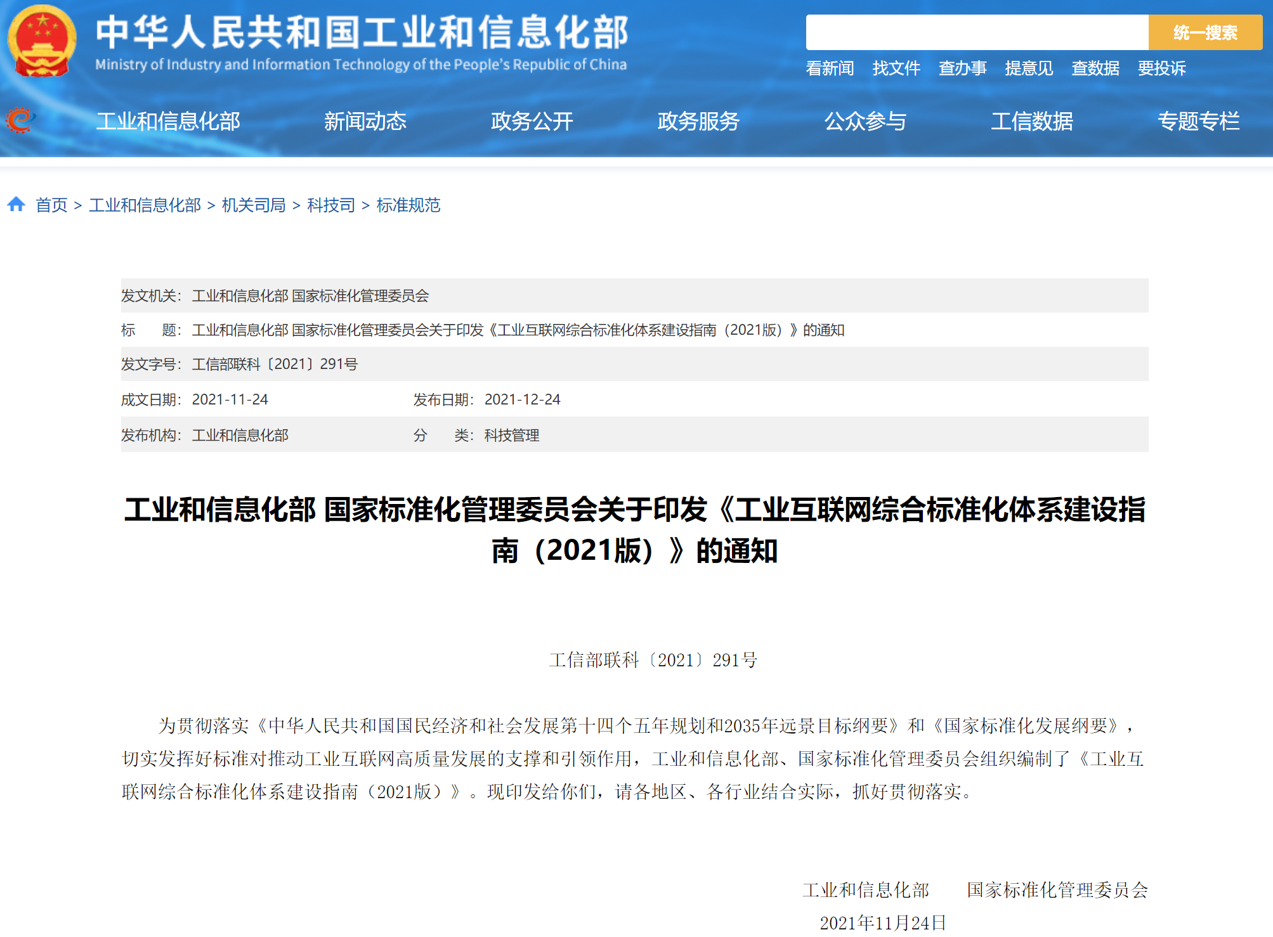
Task: Click 工业和信息化部 in the breadcrumb
Action: pos(145,205)
